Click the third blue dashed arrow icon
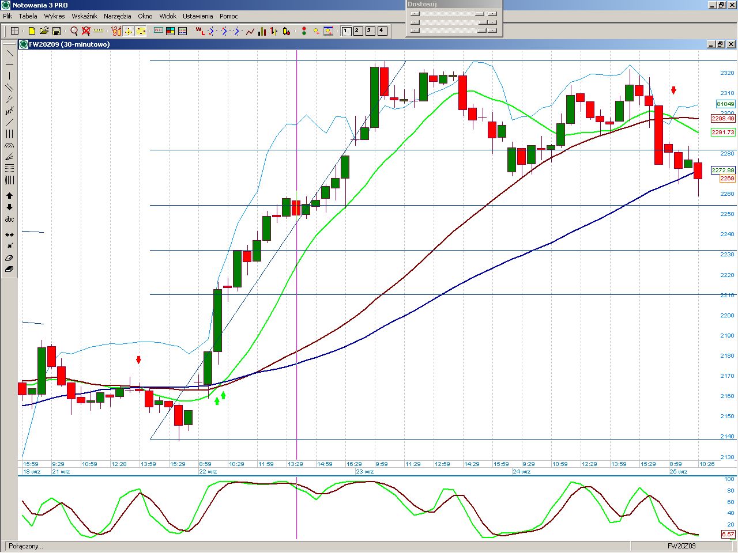The width and height of the screenshot is (738, 553). 237,31
